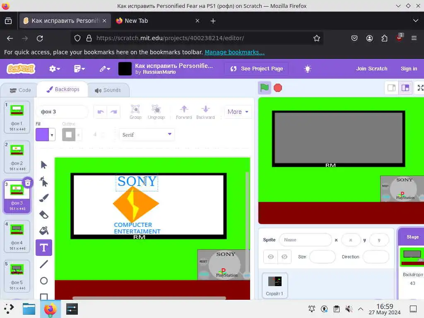Open RussianMario author link
424x318 pixels.
(159, 72)
